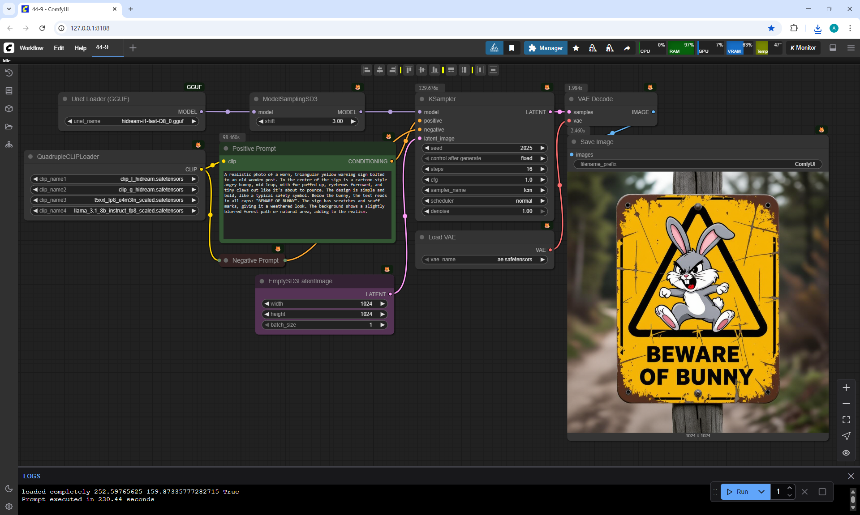Click the K Monitor button
This screenshot has width=860, height=515.
(x=803, y=48)
